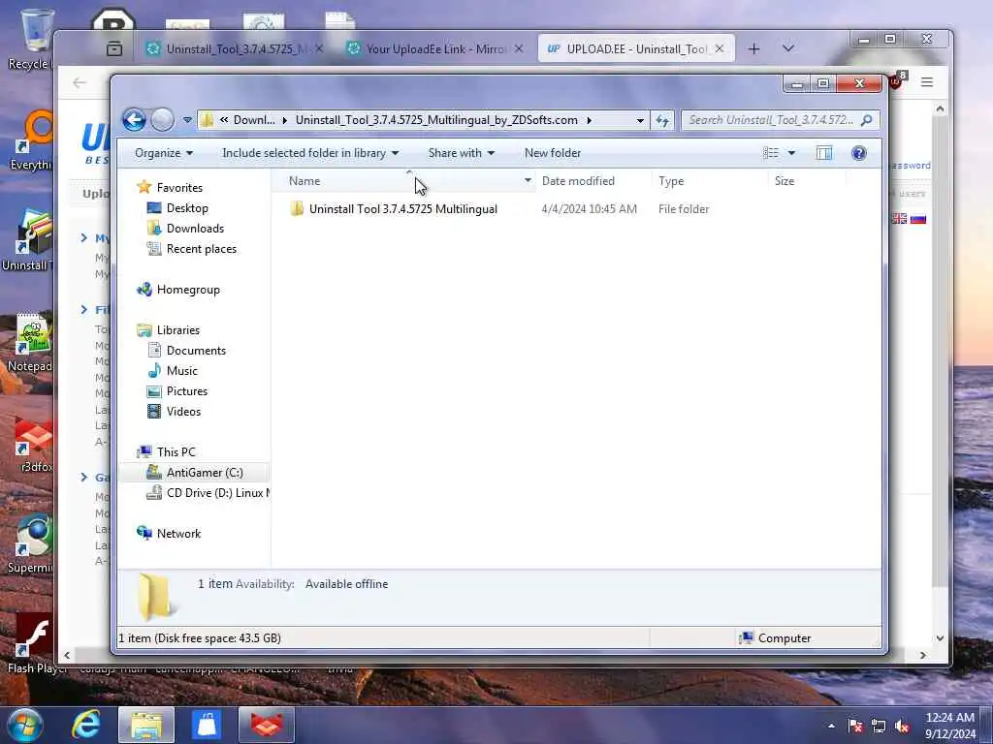Open the Share with menu
Screen dimensions: 993x744
point(461,153)
